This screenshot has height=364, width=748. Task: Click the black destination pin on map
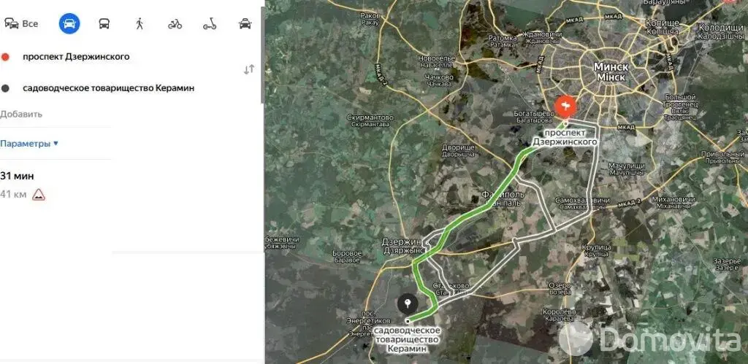407,303
